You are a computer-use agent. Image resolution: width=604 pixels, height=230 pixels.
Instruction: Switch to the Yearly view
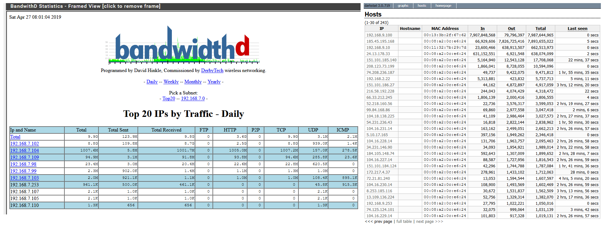pos(214,82)
